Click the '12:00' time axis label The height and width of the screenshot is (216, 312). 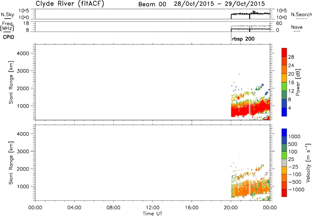[152, 208]
